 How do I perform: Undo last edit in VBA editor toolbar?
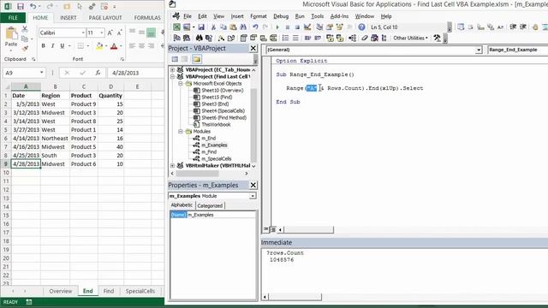[255, 27]
